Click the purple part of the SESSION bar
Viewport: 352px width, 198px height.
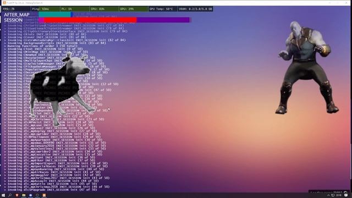(x=163, y=20)
